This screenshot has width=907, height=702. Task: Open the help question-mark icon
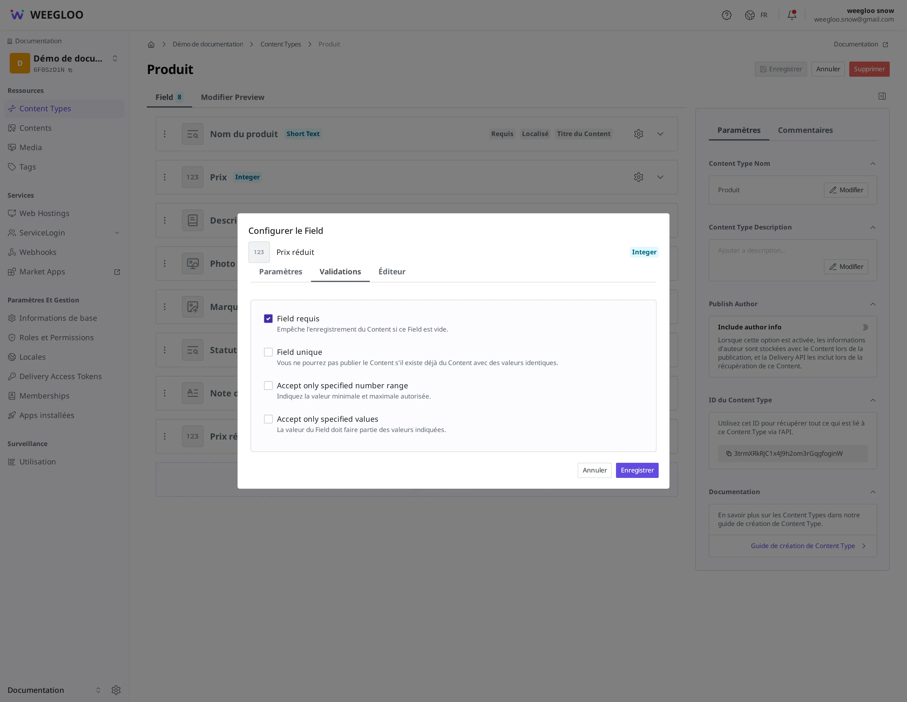(726, 15)
